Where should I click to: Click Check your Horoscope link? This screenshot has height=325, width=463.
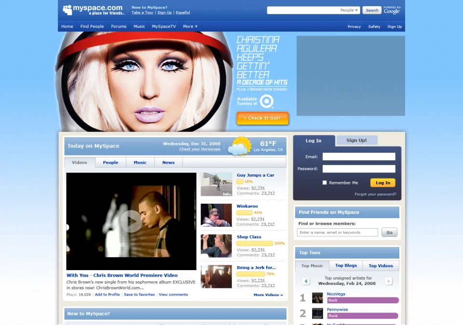point(200,149)
